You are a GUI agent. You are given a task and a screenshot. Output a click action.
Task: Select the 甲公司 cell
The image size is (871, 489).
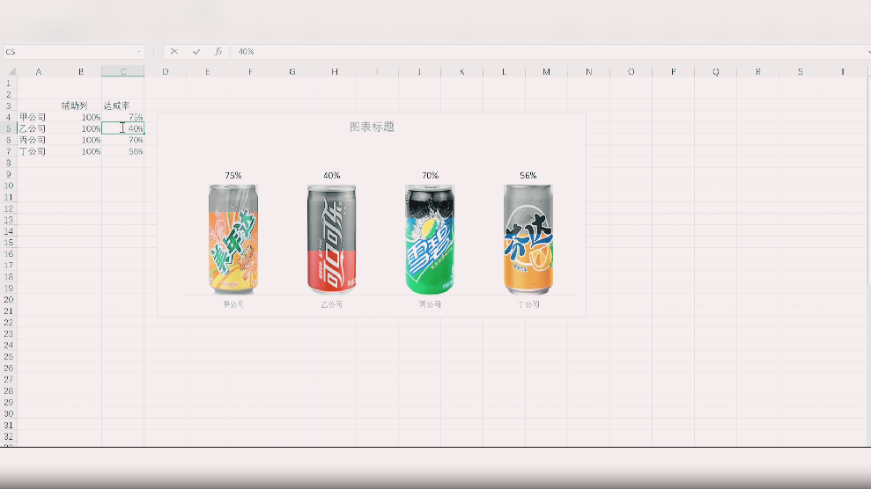39,117
